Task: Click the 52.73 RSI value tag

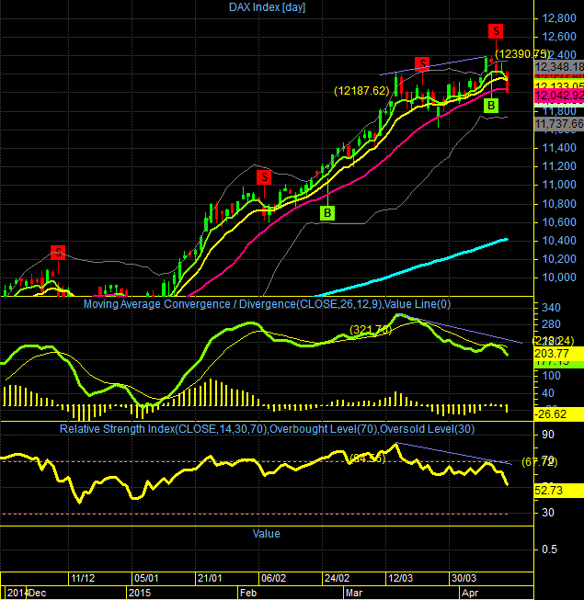Action: pyautogui.click(x=559, y=490)
